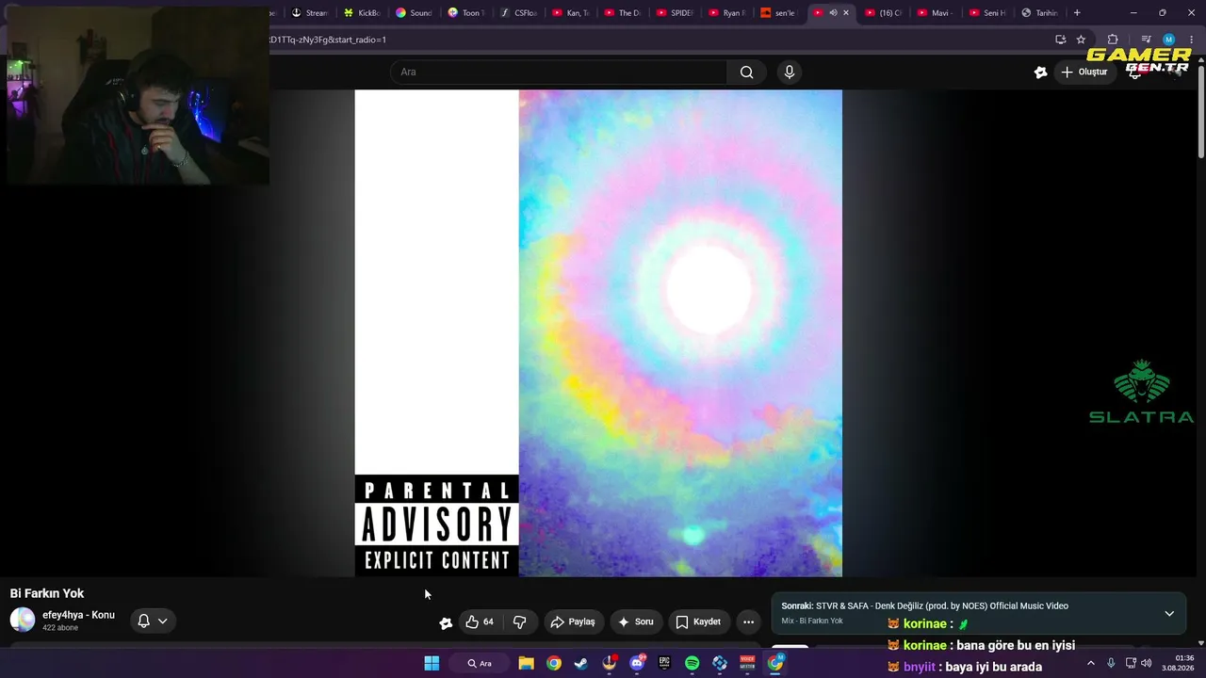Share the video via Paylaş
The height and width of the screenshot is (678, 1206).
tap(573, 621)
